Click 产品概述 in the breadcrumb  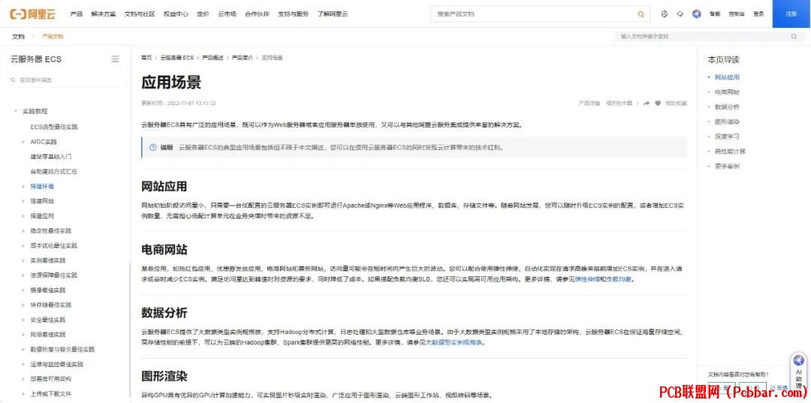[213, 58]
